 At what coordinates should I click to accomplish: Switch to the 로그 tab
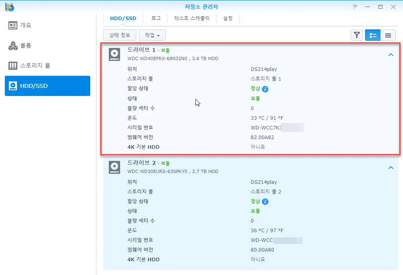(x=155, y=18)
